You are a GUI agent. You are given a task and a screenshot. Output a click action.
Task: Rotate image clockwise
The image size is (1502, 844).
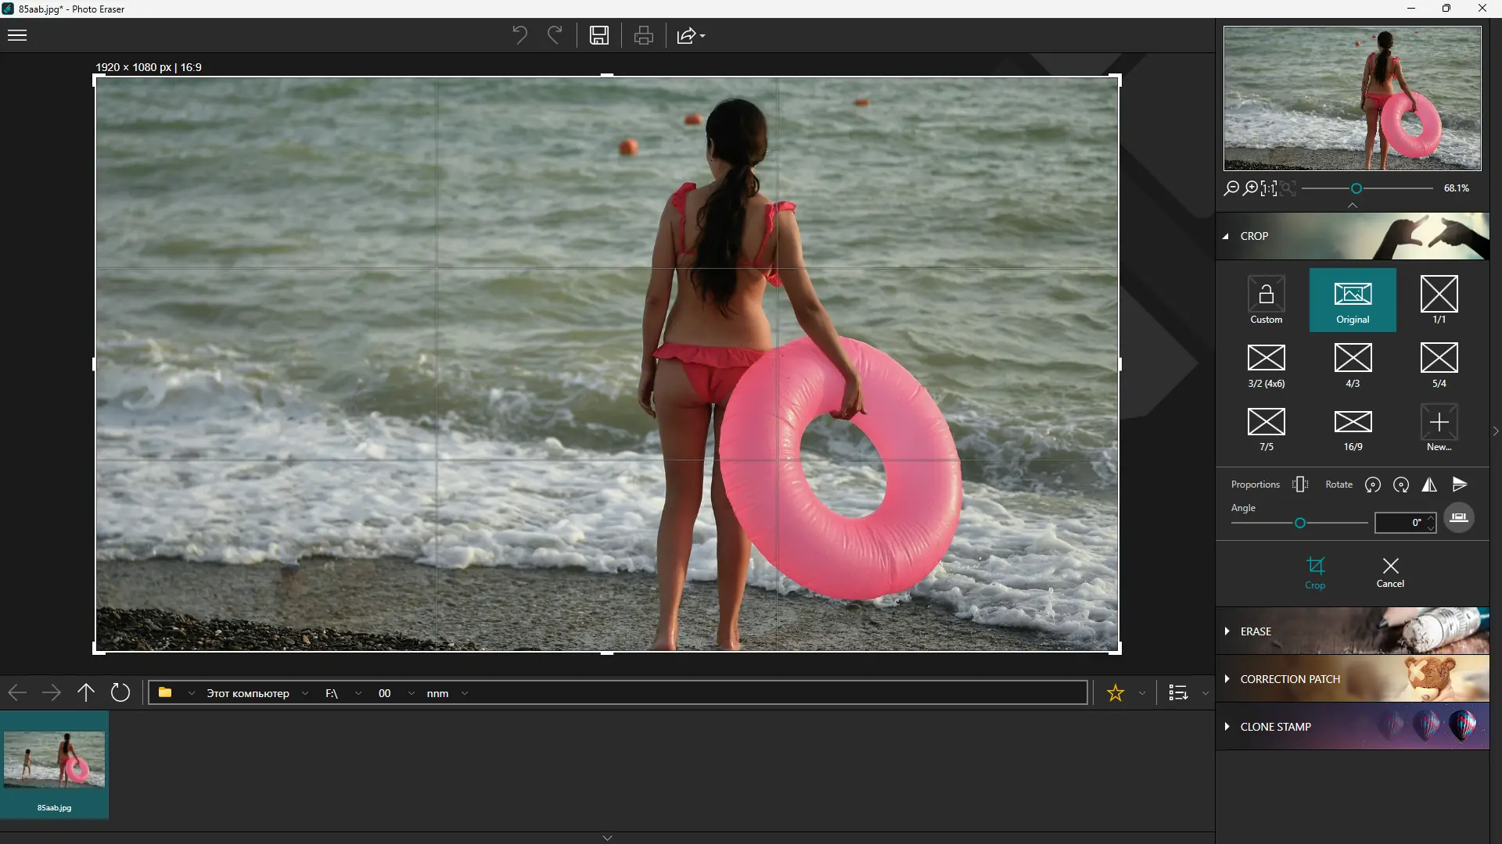[1401, 485]
